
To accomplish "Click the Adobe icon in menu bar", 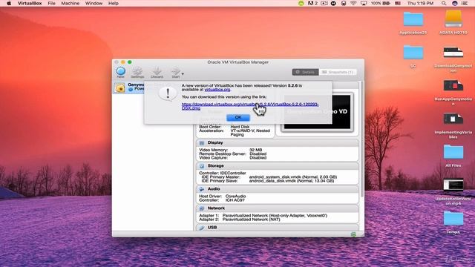I will 312,3.
